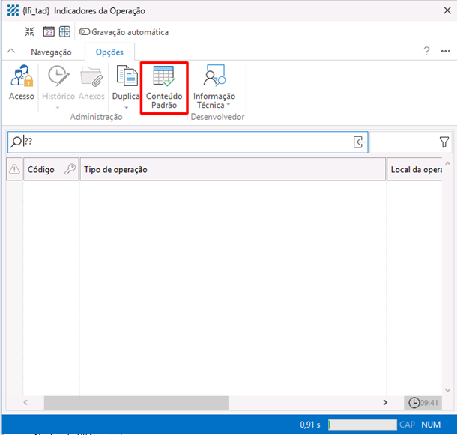457x435 pixels.
Task: Select the Opções tab
Action: click(x=109, y=52)
